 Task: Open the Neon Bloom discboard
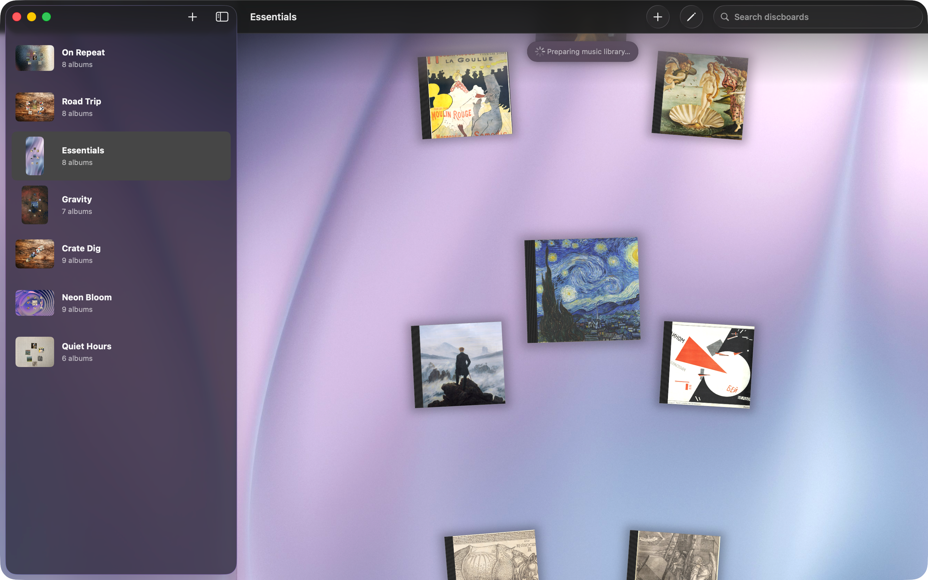121,303
